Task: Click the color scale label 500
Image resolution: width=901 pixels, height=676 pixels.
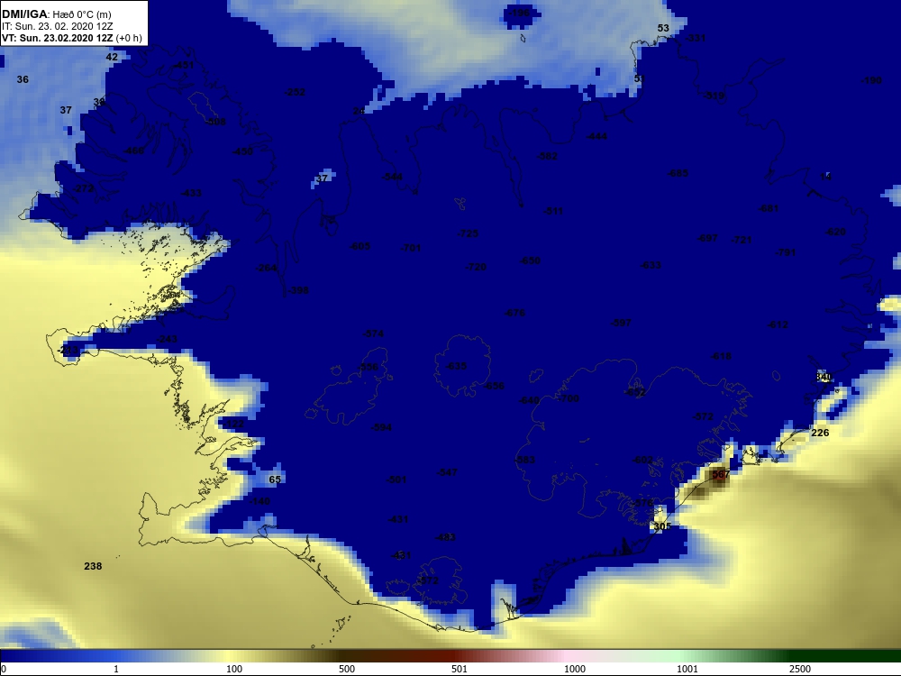Action: pos(347,669)
